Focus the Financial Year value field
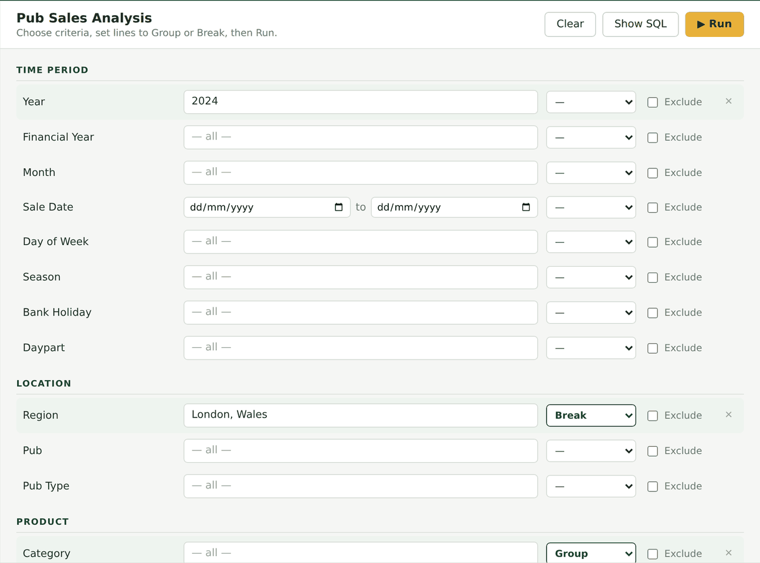 pyautogui.click(x=361, y=137)
